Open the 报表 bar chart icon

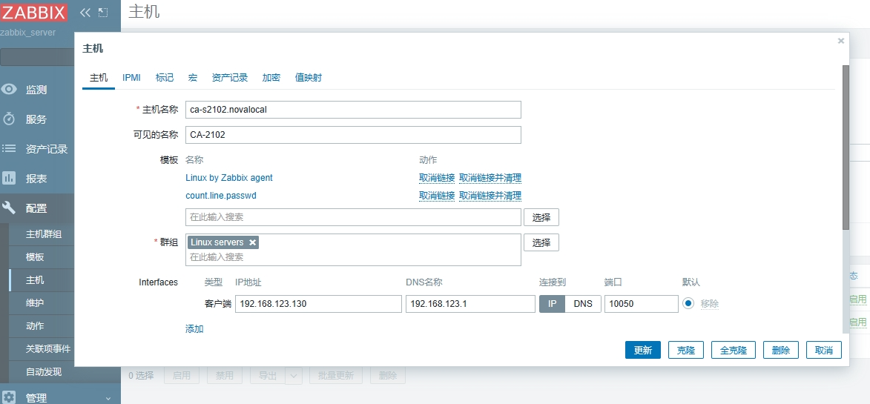[9, 178]
